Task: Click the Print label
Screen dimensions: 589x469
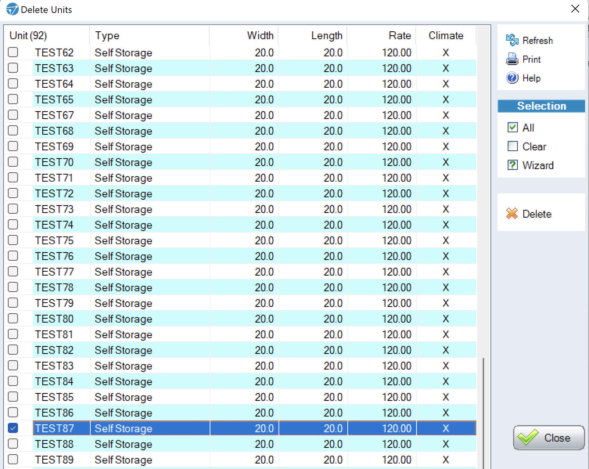Action: (x=532, y=59)
